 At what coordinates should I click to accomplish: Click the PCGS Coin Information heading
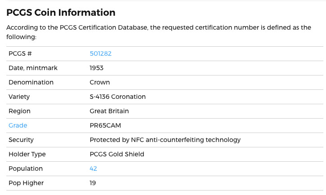tap(61, 13)
